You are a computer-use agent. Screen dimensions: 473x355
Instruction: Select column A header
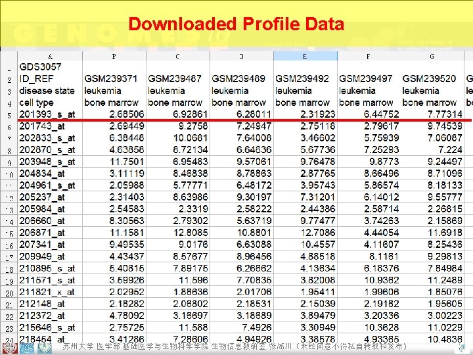tap(50, 56)
